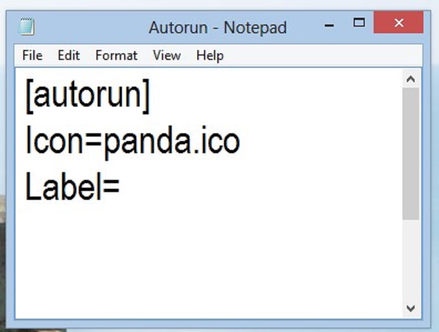Open the Format menu

click(x=116, y=55)
